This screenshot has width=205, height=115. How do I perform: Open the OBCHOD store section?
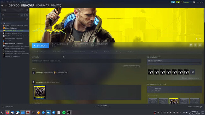click(x=14, y=5)
